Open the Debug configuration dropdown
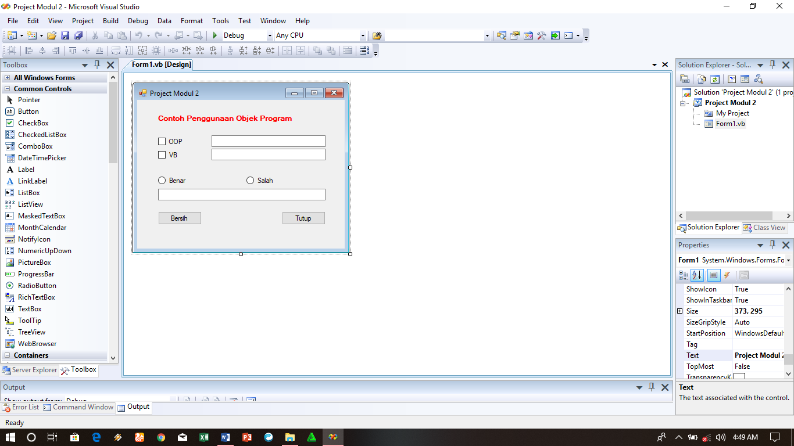794x446 pixels. coord(269,35)
